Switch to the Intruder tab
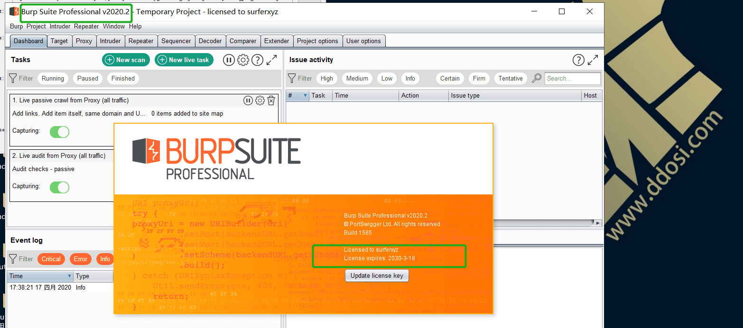Screen dimensions: 743x328 pyautogui.click(x=111, y=41)
